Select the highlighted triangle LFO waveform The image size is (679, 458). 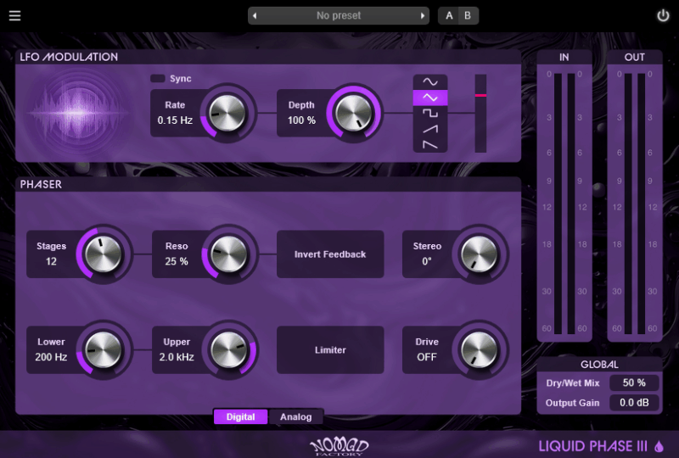[x=430, y=98]
